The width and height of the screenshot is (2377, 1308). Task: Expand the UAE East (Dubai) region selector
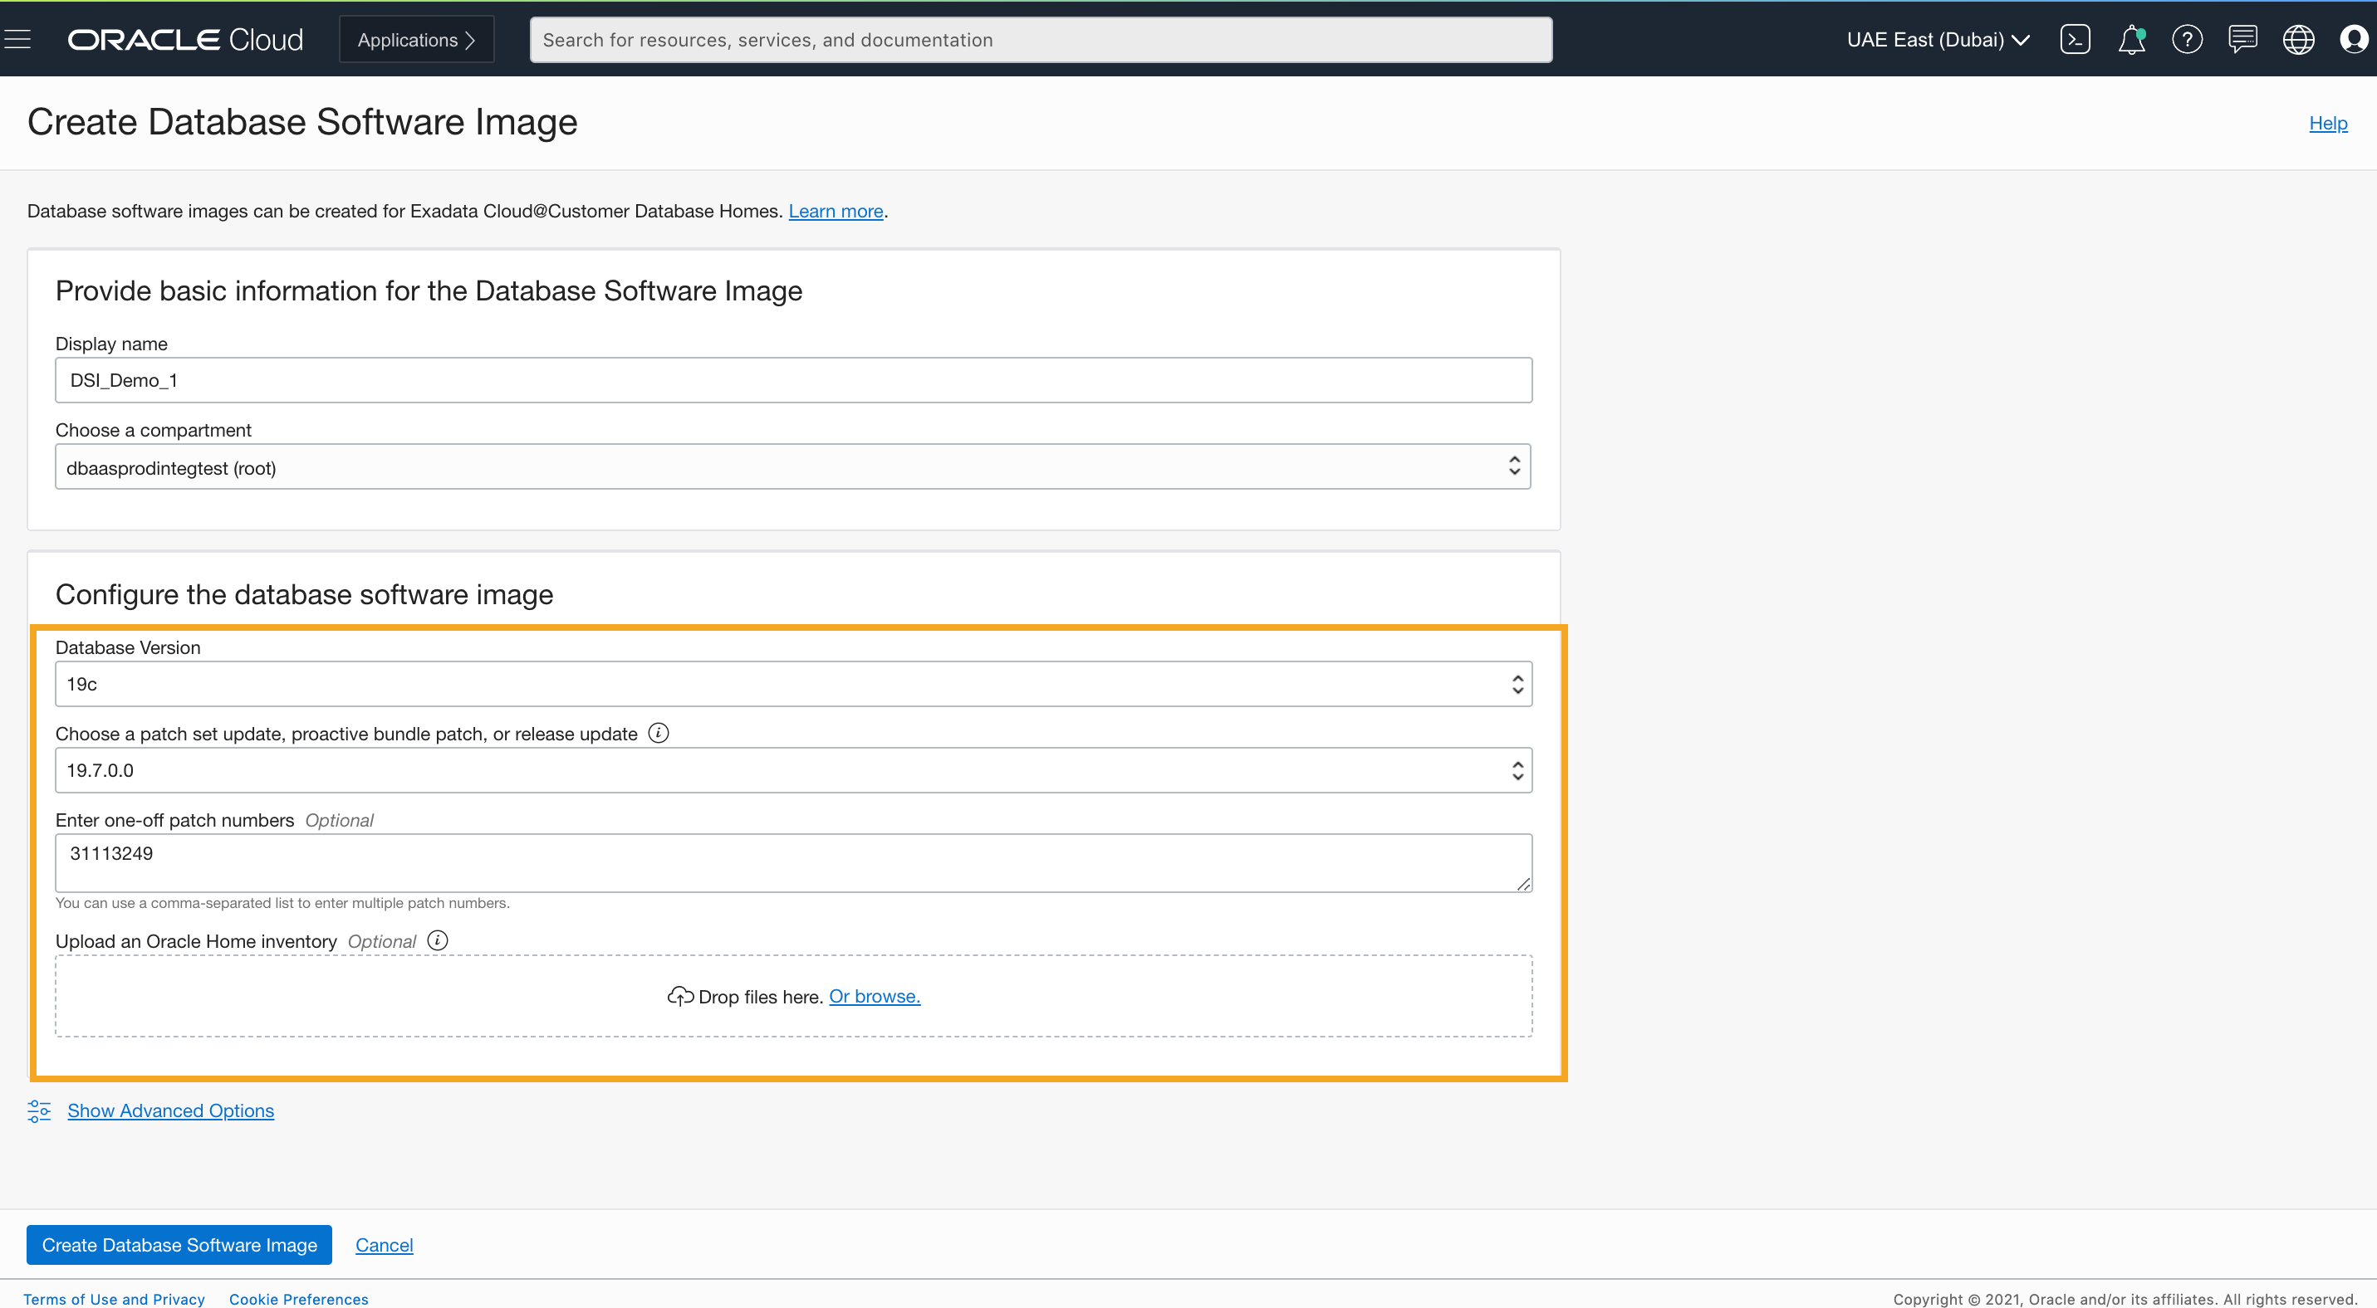pos(1938,40)
